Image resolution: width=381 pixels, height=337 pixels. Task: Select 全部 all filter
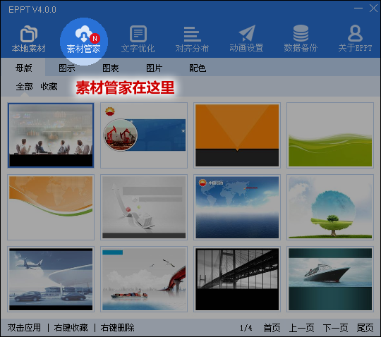point(24,87)
